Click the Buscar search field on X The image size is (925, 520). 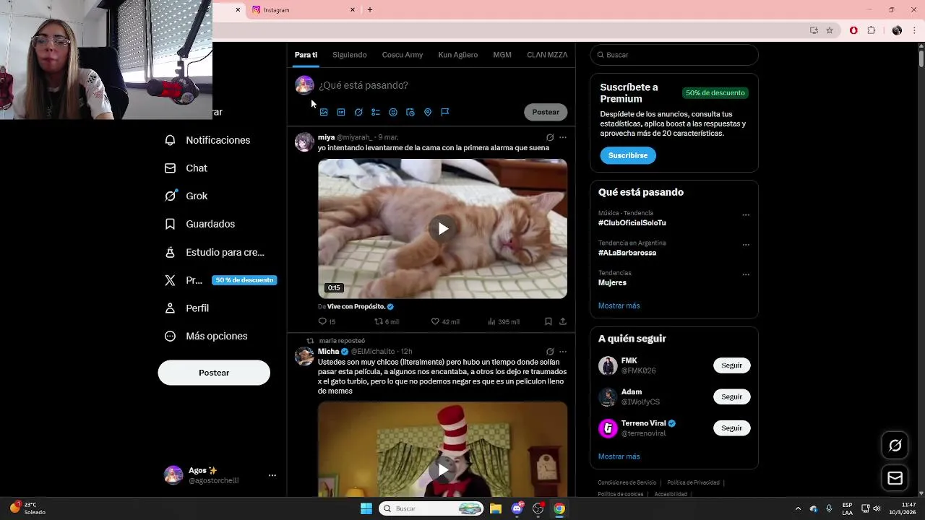674,55
